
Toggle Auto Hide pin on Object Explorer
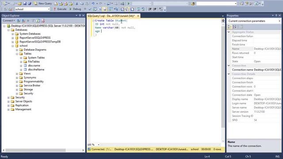pyautogui.click(x=80, y=15)
